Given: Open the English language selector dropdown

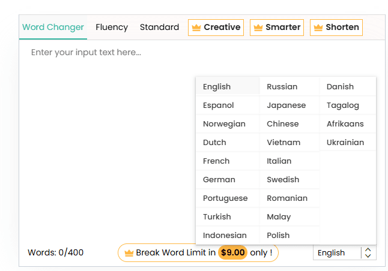Looking at the screenshot, I should click(x=337, y=253).
